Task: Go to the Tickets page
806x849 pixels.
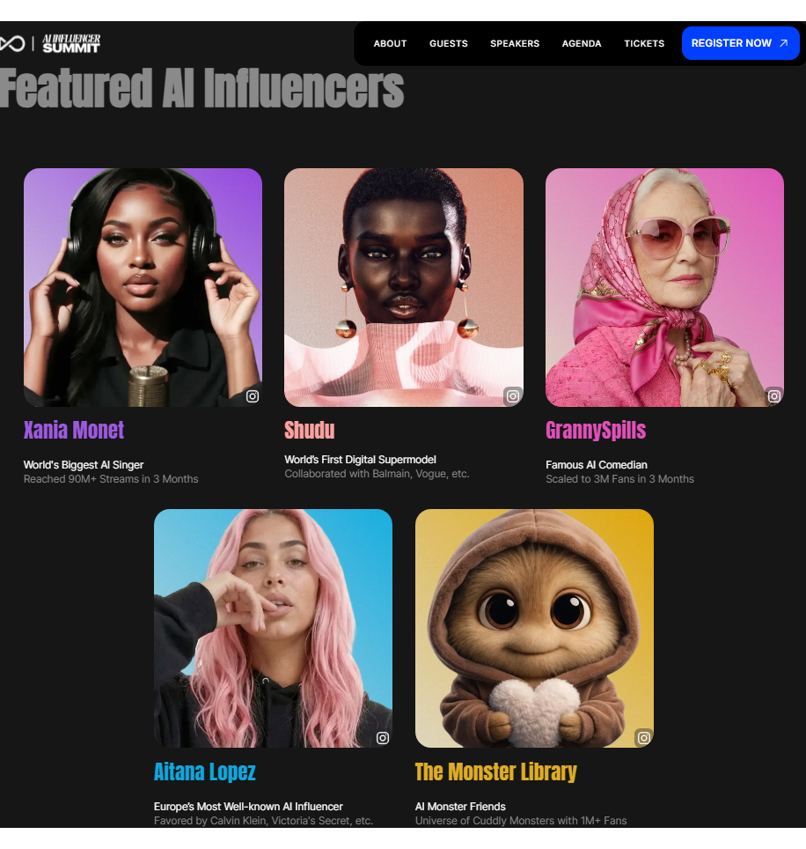Action: click(x=644, y=43)
